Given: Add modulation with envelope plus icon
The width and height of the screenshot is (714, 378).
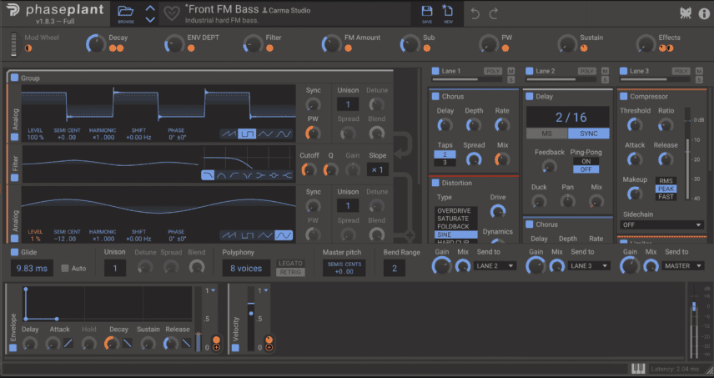Looking at the screenshot, I should (x=216, y=347).
